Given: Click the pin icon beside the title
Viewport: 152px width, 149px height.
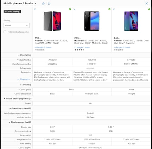Looking at the screenshot, I should click(x=43, y=4).
